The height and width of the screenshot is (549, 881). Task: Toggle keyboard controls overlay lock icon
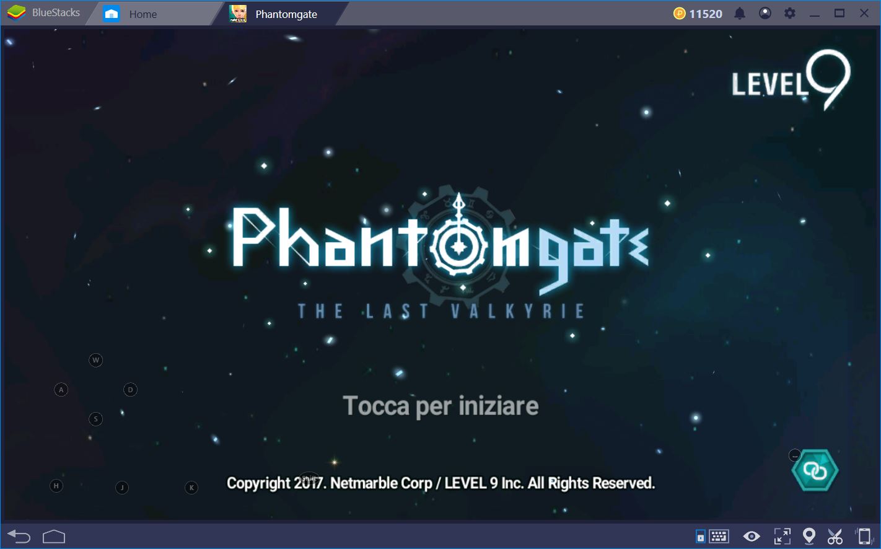(700, 536)
